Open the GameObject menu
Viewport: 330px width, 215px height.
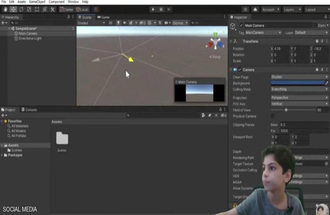37,2
